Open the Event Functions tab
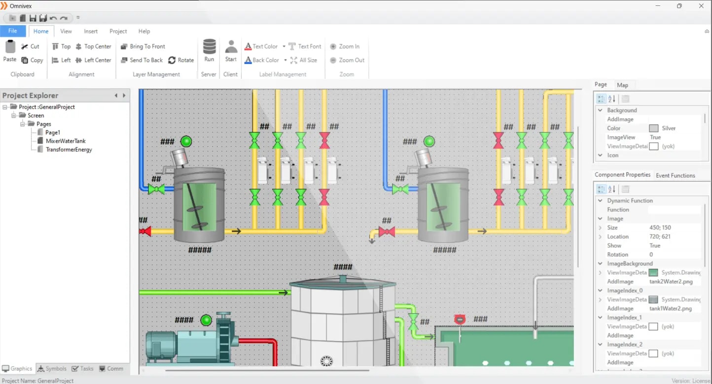Viewport: 712px width, 384px height. click(x=675, y=175)
